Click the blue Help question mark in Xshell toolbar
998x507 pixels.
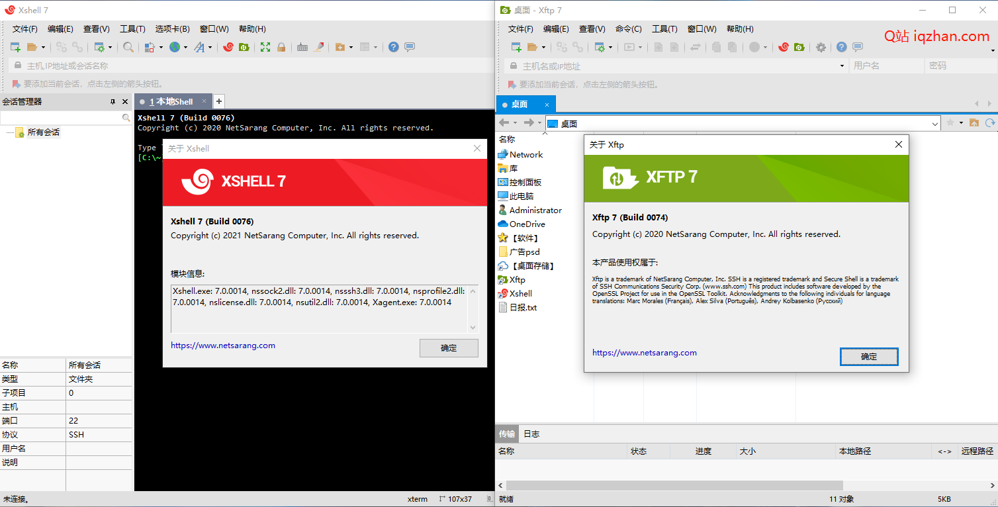pos(393,47)
